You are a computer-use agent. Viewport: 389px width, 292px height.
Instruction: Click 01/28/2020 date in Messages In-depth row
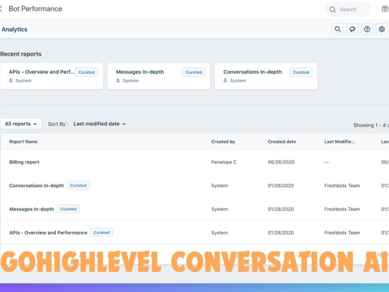(x=280, y=209)
